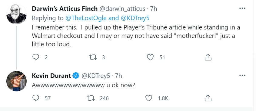The height and width of the screenshot is (111, 256).
Task: Open Kevin Durant profile name
Action: [x=52, y=76]
